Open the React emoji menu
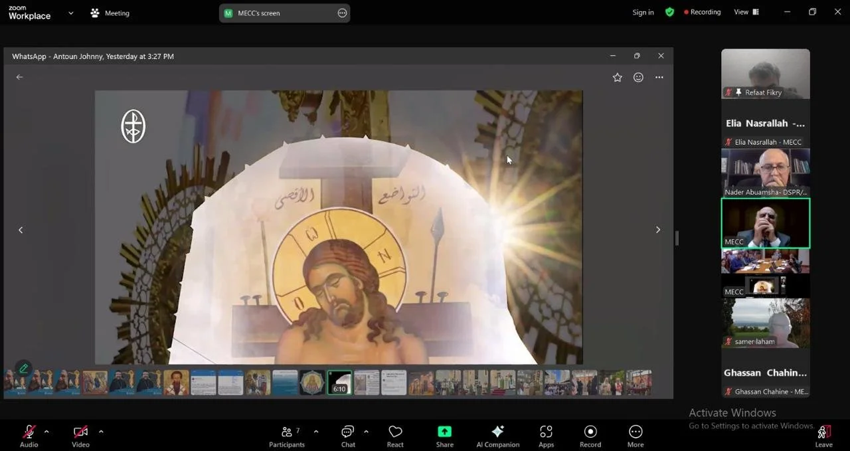This screenshot has height=451, width=850. (395, 436)
